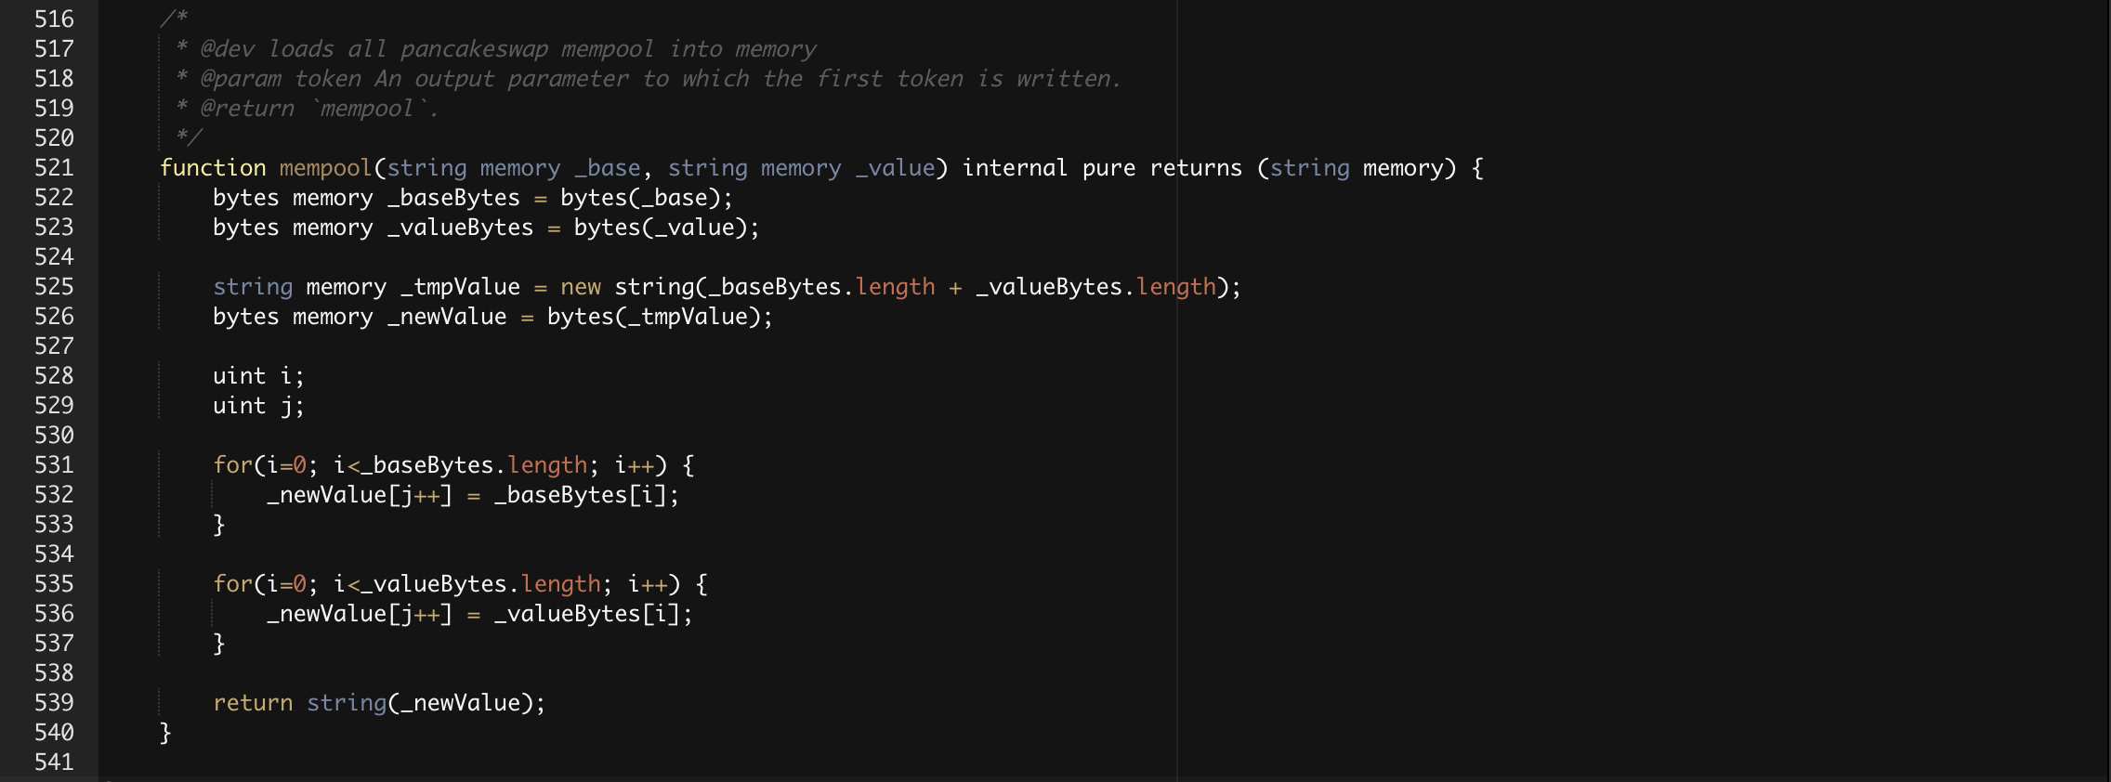Click line number 516 in the gutter
The image size is (2111, 782).
point(54,19)
